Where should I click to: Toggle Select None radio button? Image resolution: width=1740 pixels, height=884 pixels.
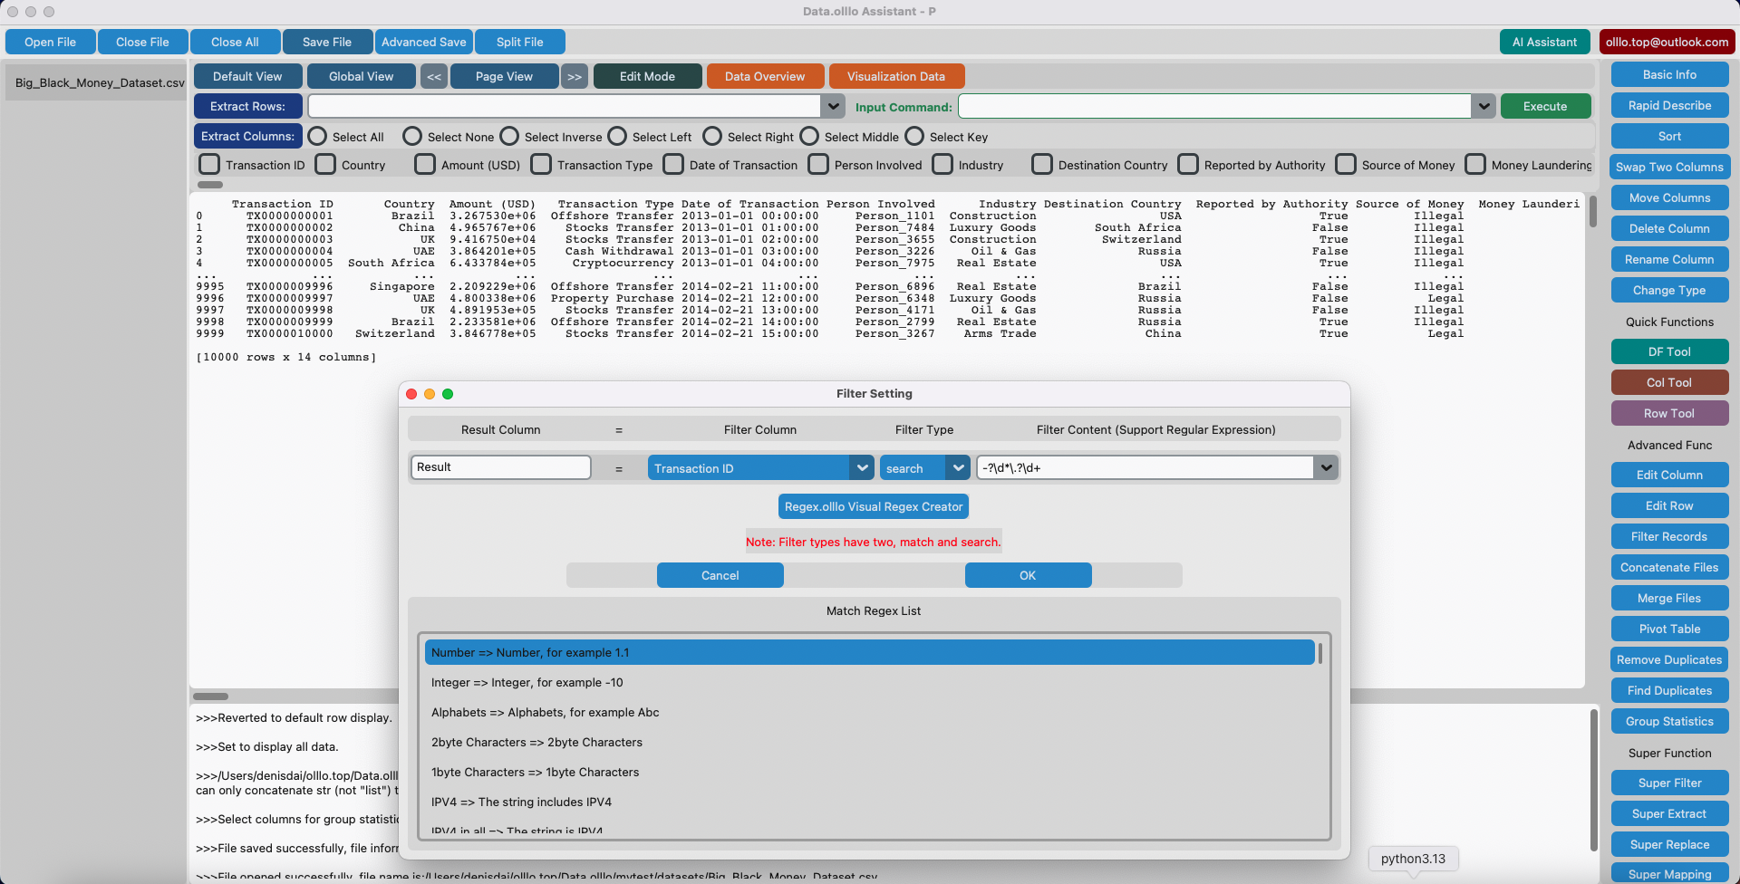point(412,137)
